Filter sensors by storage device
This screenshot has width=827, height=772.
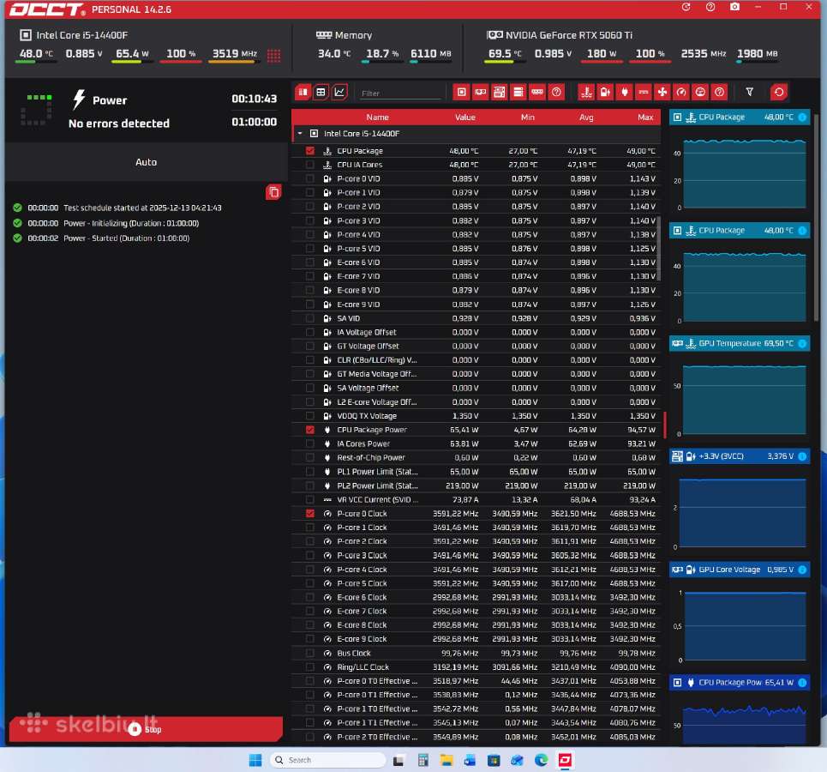[x=518, y=92]
